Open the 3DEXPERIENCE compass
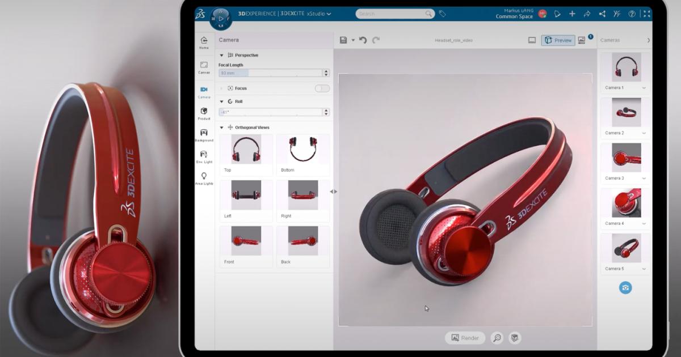The height and width of the screenshot is (357, 681). 221,18
